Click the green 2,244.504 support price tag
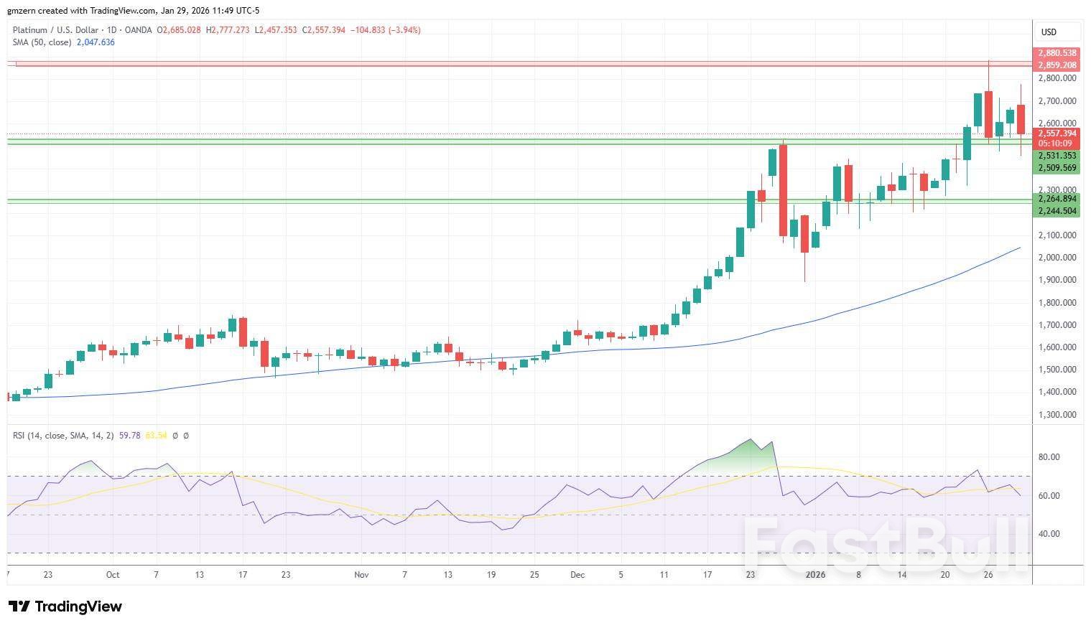Image resolution: width=1091 pixels, height=628 pixels. coord(1057,211)
